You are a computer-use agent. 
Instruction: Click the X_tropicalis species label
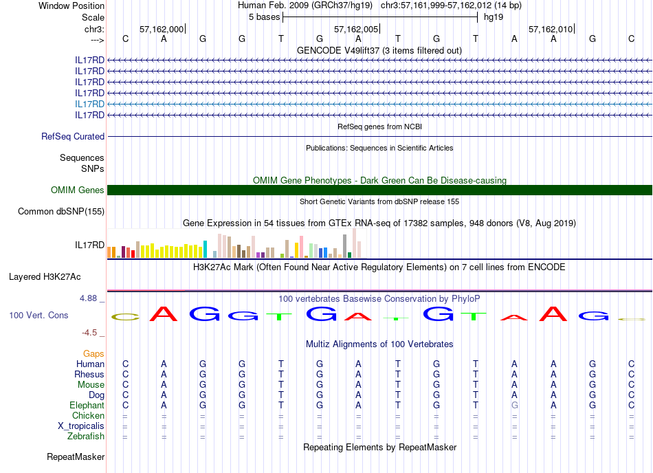coord(81,426)
